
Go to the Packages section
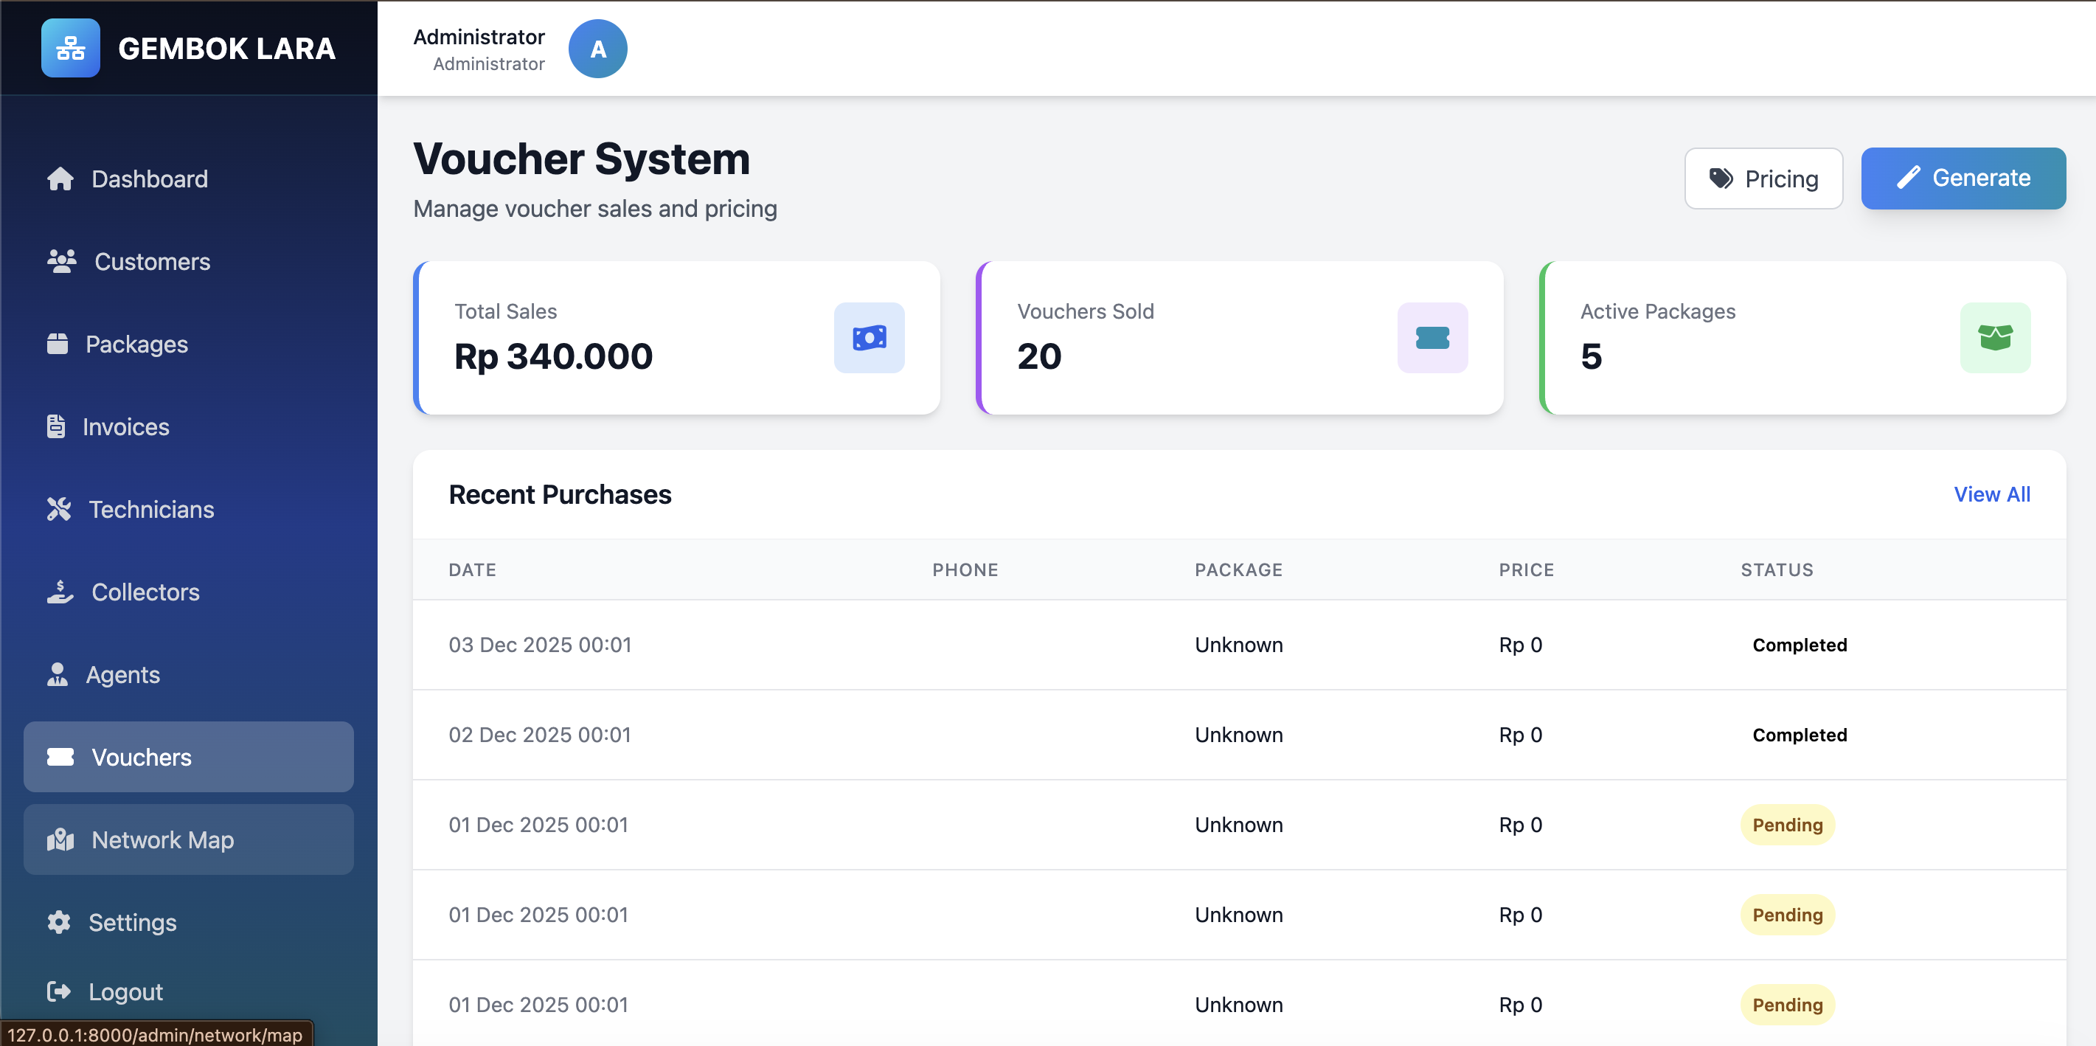coord(136,344)
